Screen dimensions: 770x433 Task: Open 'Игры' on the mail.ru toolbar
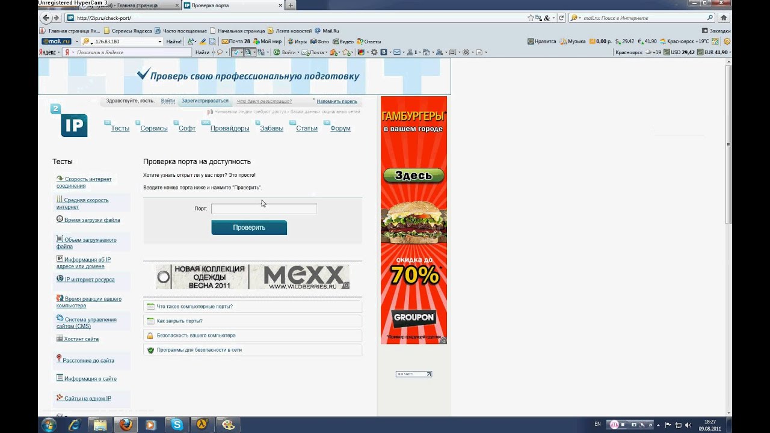click(x=297, y=41)
